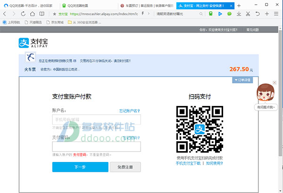Click the toolbar plus add icon

pos(267,14)
